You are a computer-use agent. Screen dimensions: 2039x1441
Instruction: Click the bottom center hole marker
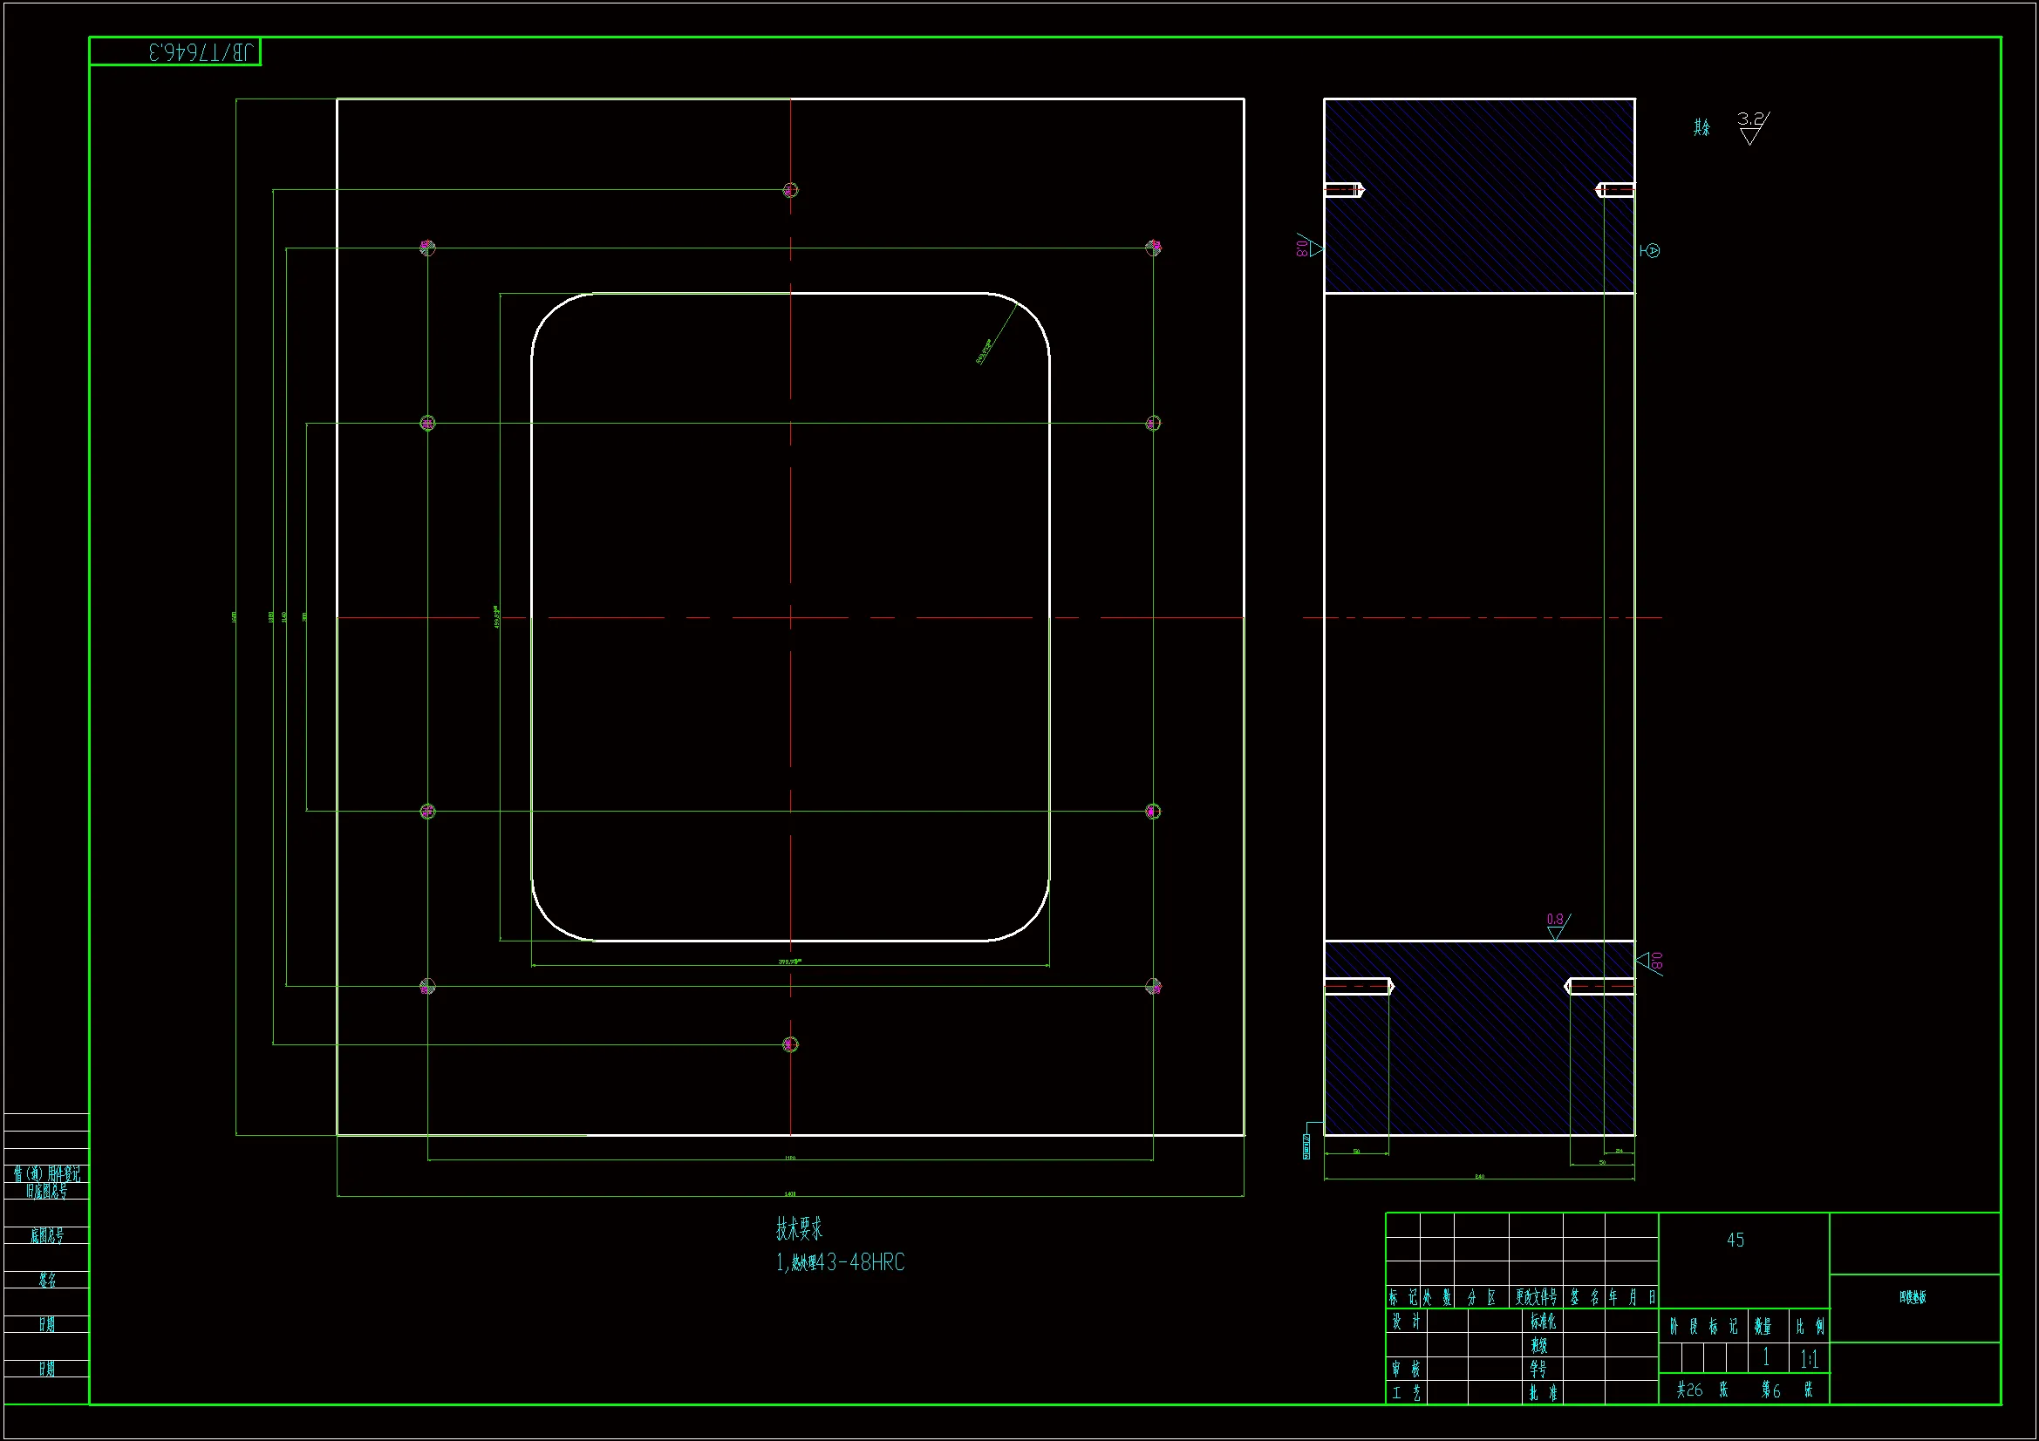[x=790, y=1044]
